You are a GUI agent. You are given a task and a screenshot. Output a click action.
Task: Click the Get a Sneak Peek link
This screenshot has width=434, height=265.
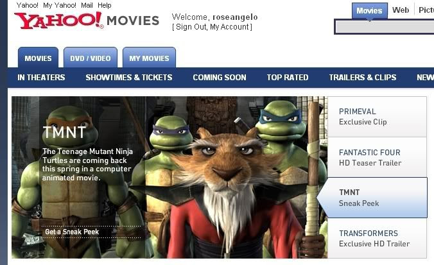click(x=72, y=232)
